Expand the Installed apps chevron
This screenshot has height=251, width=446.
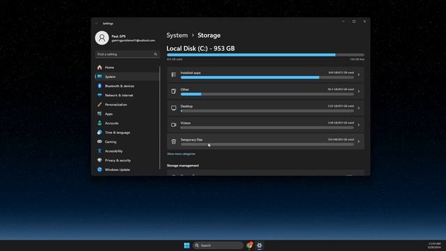click(x=359, y=75)
